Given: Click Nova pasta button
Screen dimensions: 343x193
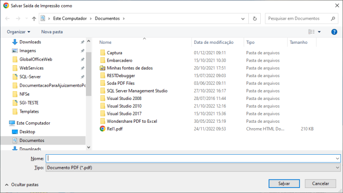Looking at the screenshot, I should tap(52, 32).
